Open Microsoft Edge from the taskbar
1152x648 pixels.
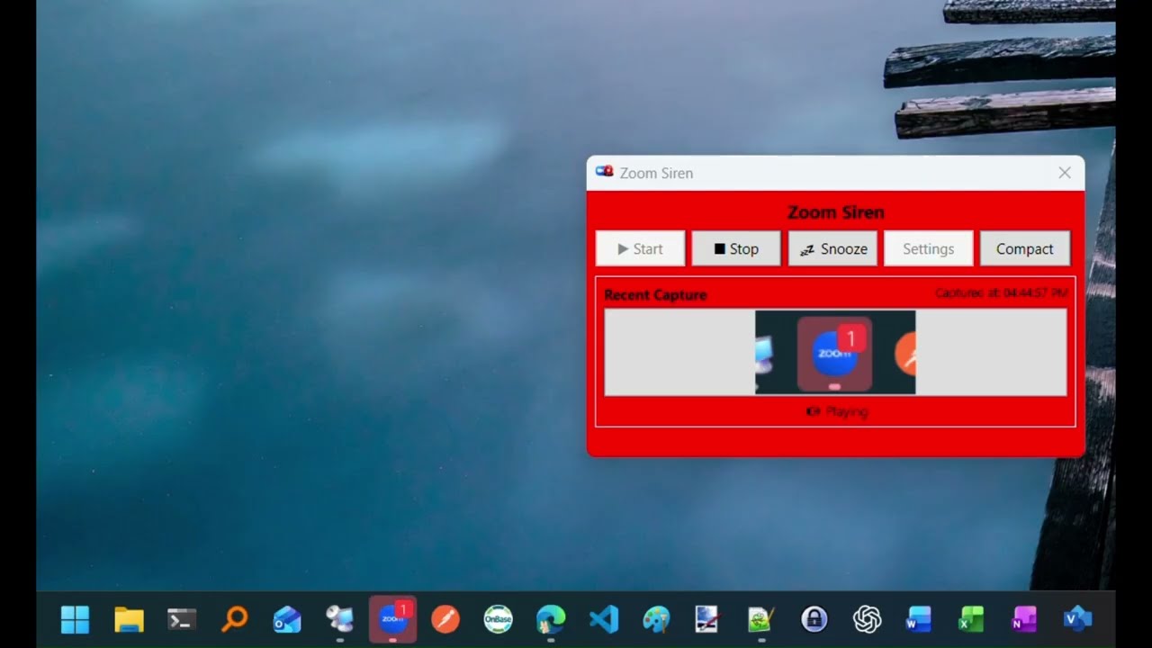[x=551, y=619]
